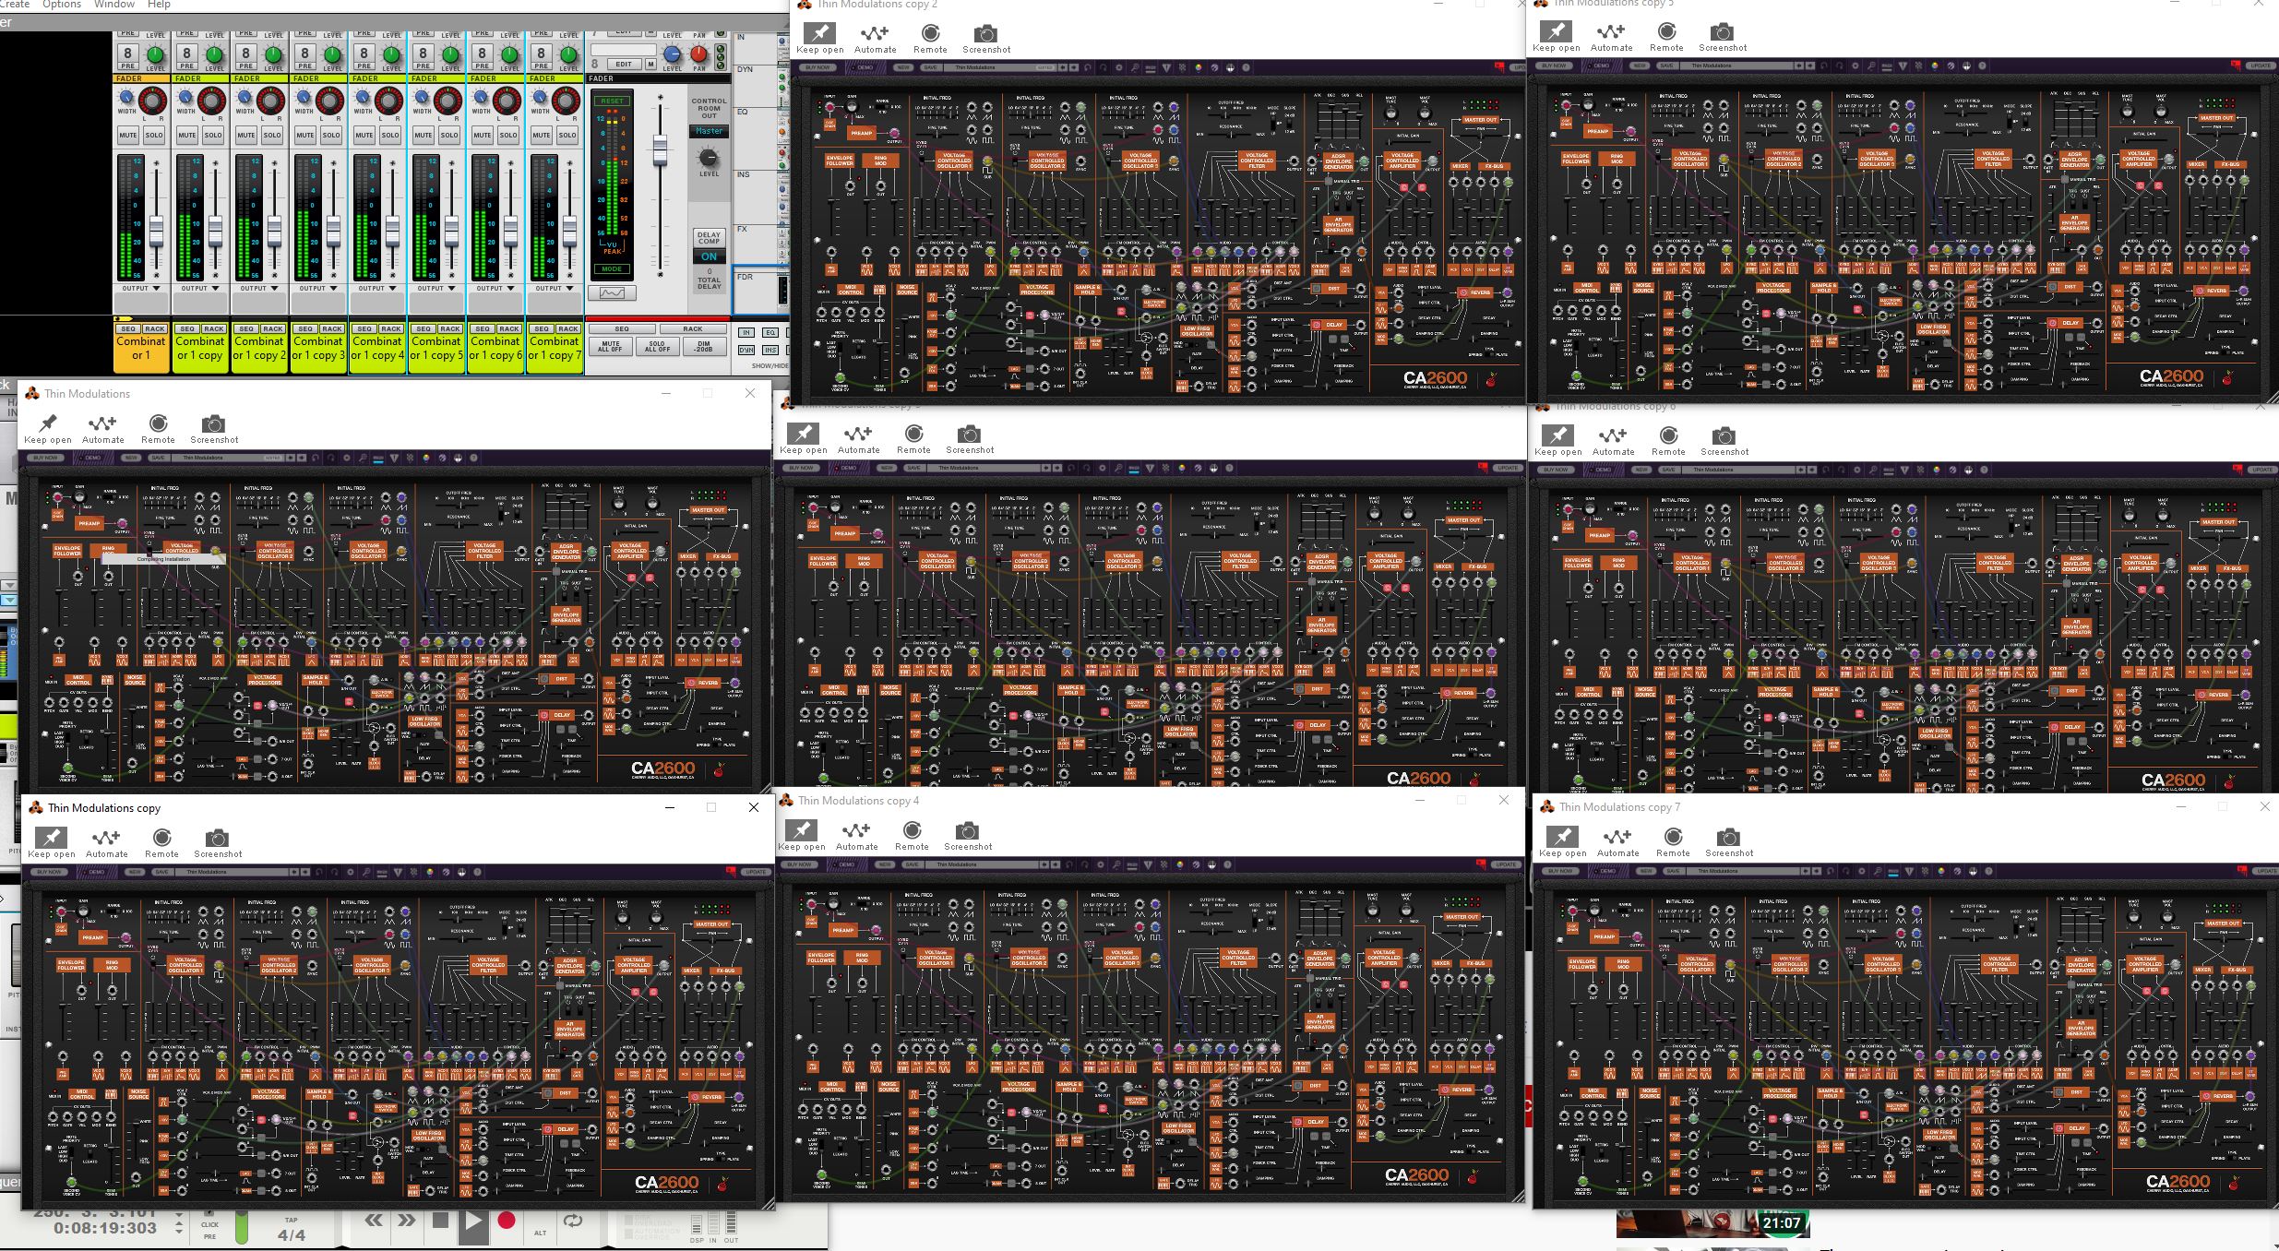The height and width of the screenshot is (1251, 2279).
Task: Open Control Room Out Master selector
Action: pos(709,131)
